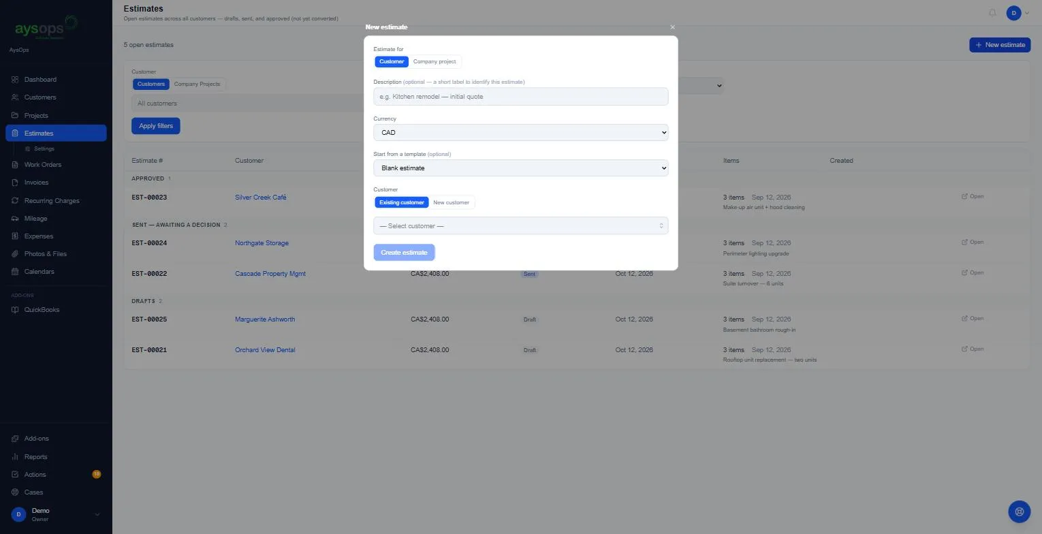Open the Currency CAD dropdown
The height and width of the screenshot is (534, 1042).
(521, 133)
